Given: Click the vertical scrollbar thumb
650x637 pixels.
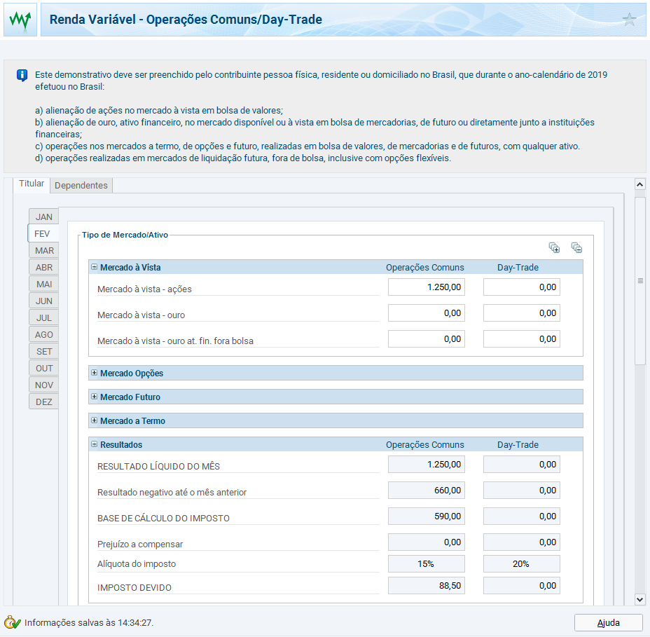Looking at the screenshot, I should (x=639, y=280).
